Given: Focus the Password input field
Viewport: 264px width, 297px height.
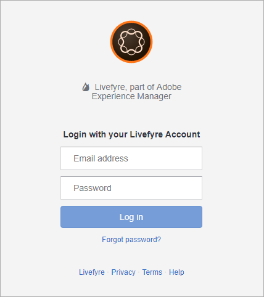Looking at the screenshot, I should (x=131, y=188).
